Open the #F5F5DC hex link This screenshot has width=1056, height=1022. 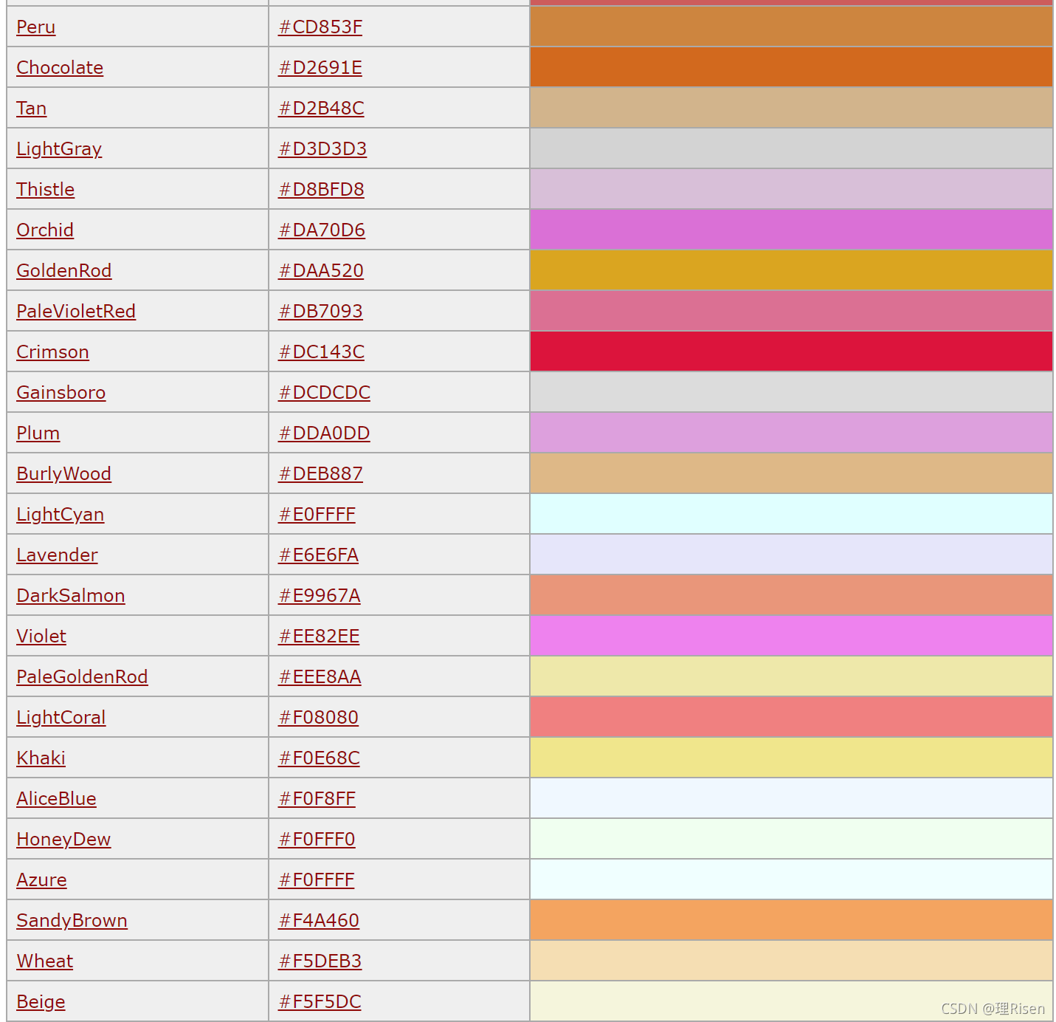coord(320,1002)
